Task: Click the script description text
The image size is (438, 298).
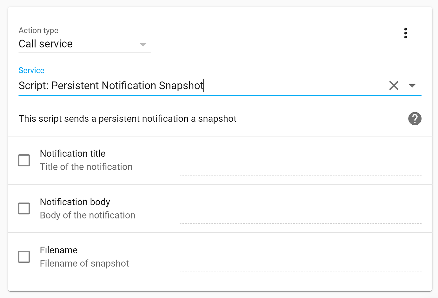Action: point(127,119)
